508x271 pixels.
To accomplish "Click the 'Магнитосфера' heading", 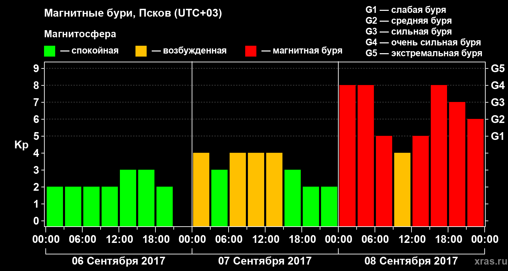I will point(80,34).
